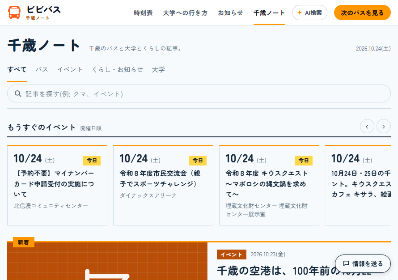Switch to the イベント category tab
This screenshot has width=398, height=280.
(70, 70)
